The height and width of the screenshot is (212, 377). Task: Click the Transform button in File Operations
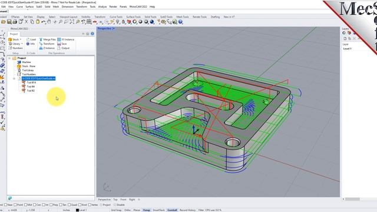pos(47,44)
